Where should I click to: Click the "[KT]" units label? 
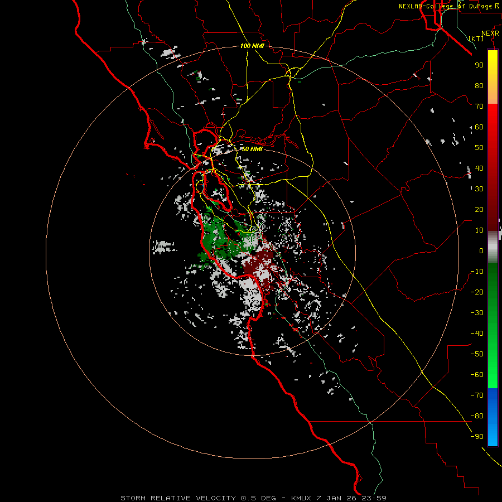click(476, 38)
